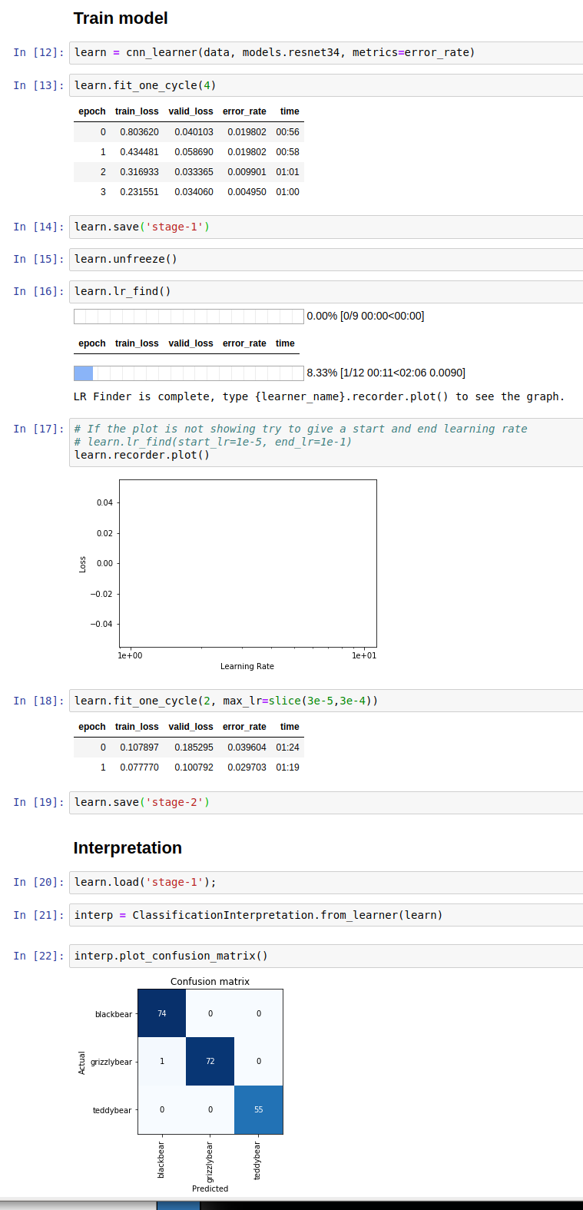Click the teddybear confusion matrix cell showing 55
Screen dimensions: 583x1210
(258, 1109)
